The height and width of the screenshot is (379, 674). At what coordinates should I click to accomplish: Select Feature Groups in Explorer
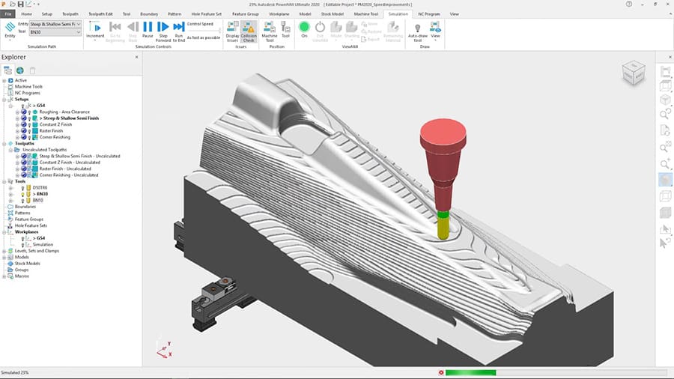(x=28, y=219)
